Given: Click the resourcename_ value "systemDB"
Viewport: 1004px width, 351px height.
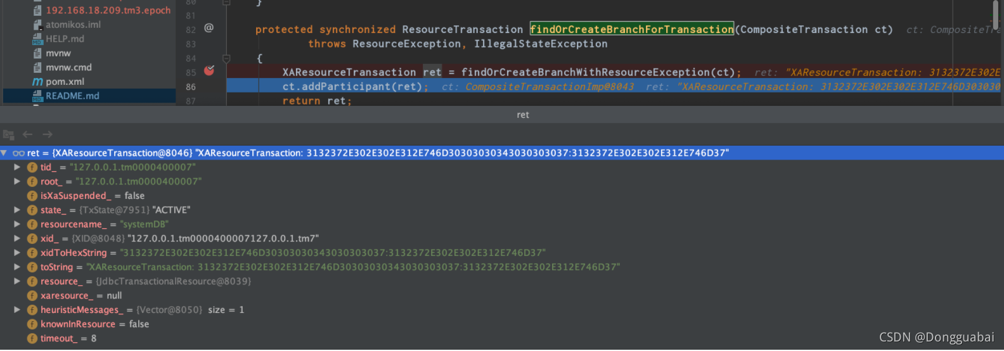Looking at the screenshot, I should pyautogui.click(x=144, y=224).
